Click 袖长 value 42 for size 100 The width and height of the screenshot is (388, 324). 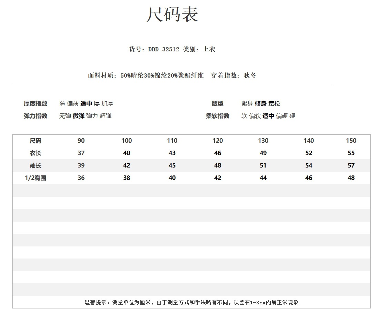pyautogui.click(x=127, y=165)
